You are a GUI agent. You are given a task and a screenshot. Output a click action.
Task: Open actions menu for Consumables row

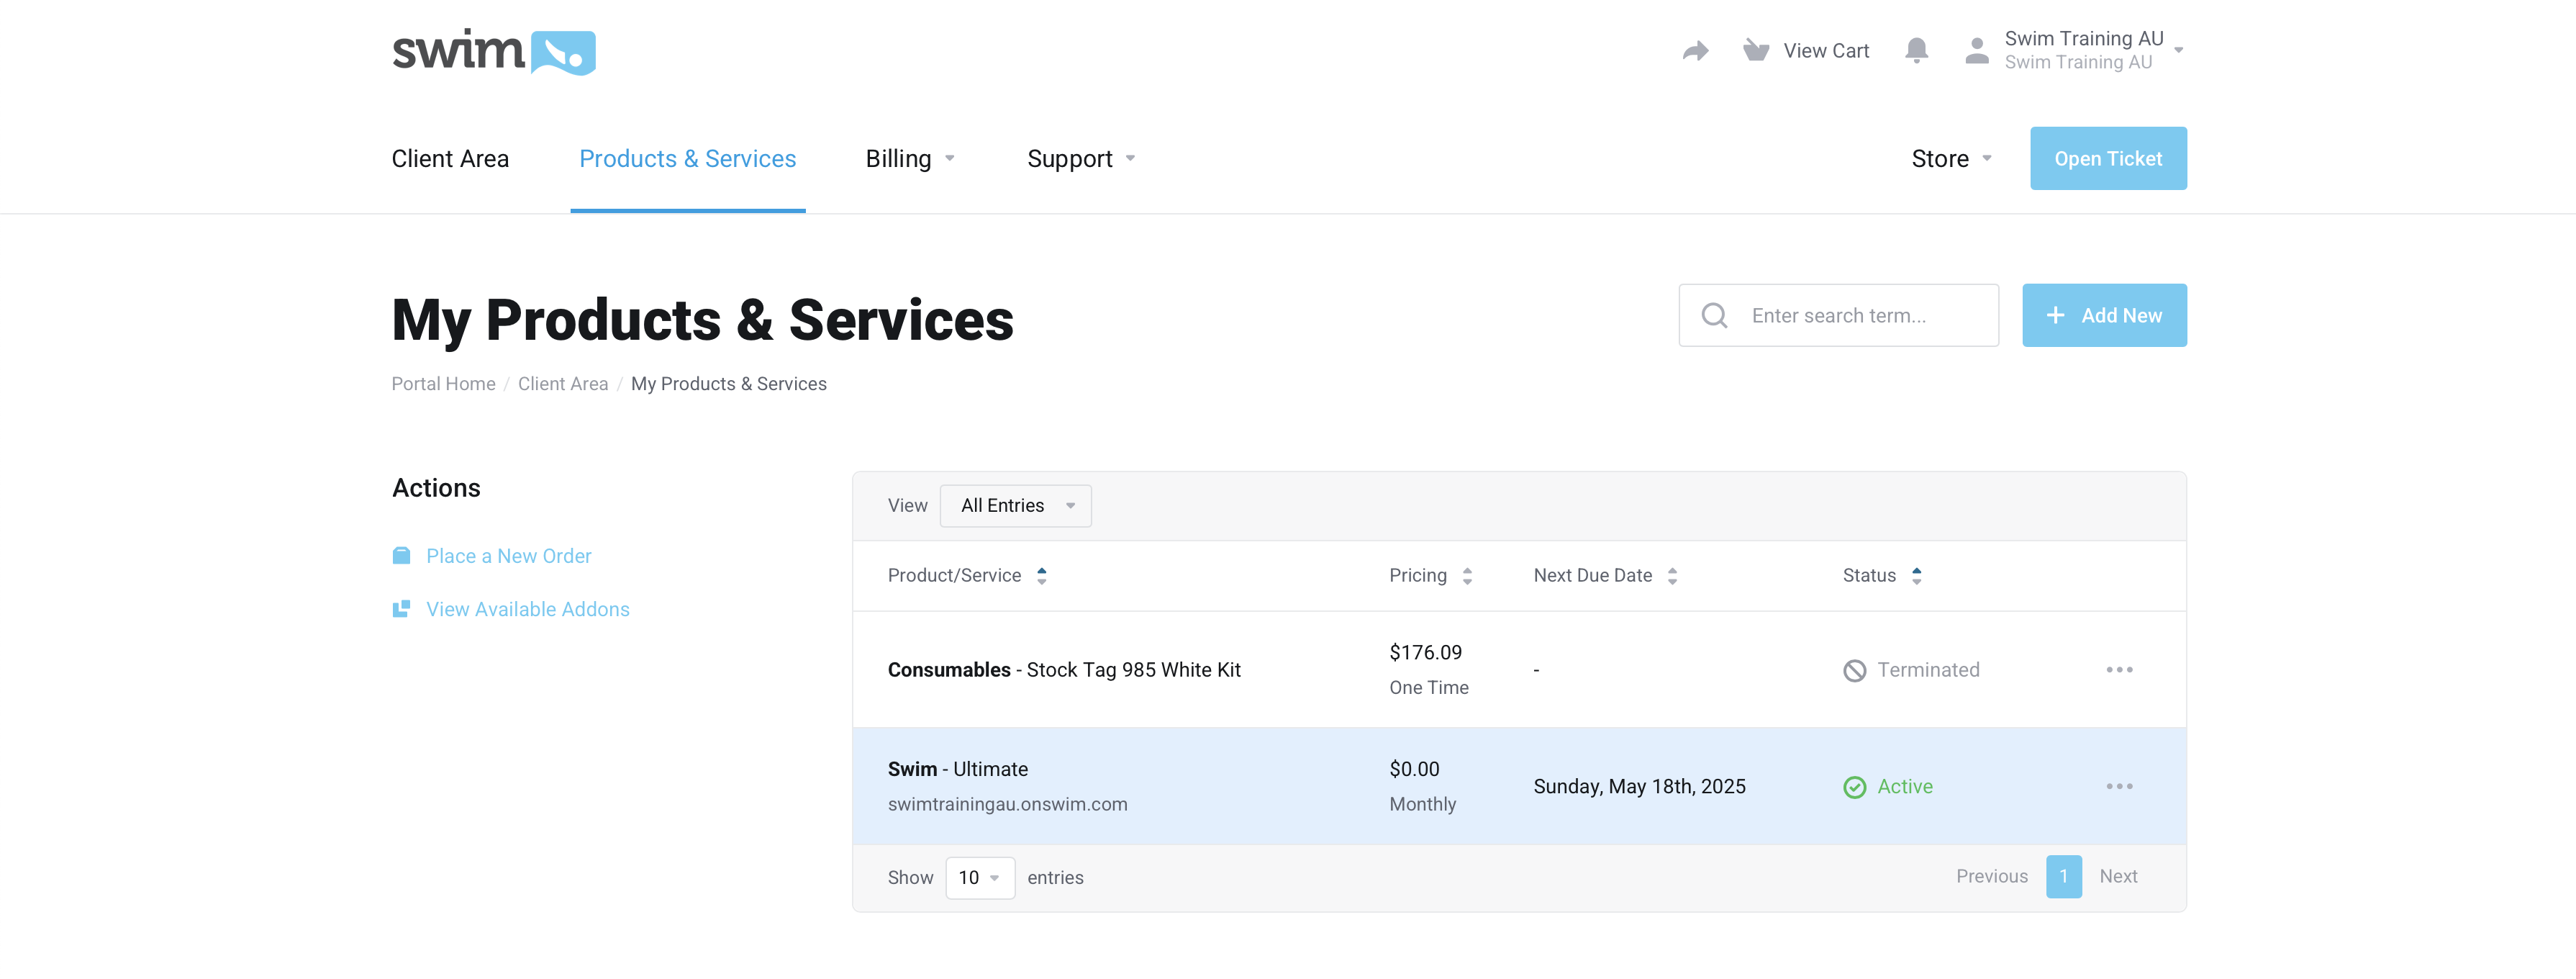(x=2119, y=670)
